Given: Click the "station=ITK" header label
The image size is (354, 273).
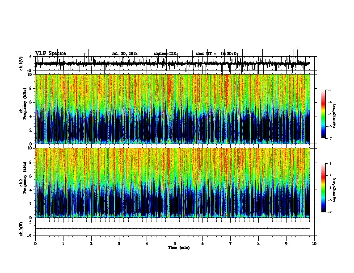Looking at the screenshot, I should [165, 54].
